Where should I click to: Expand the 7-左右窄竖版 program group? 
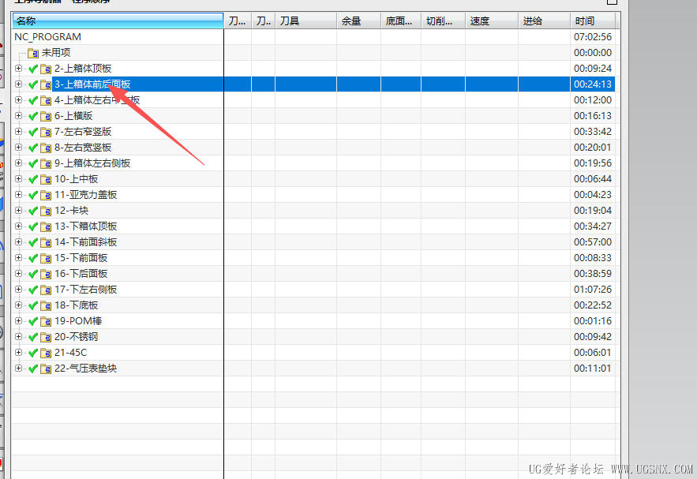[18, 132]
